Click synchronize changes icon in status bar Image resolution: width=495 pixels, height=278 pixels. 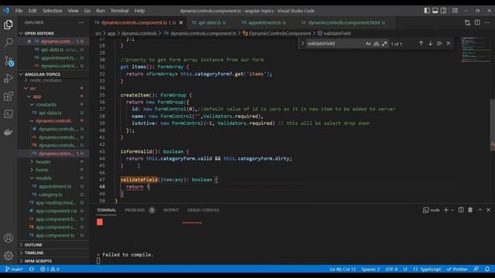click(x=32, y=270)
